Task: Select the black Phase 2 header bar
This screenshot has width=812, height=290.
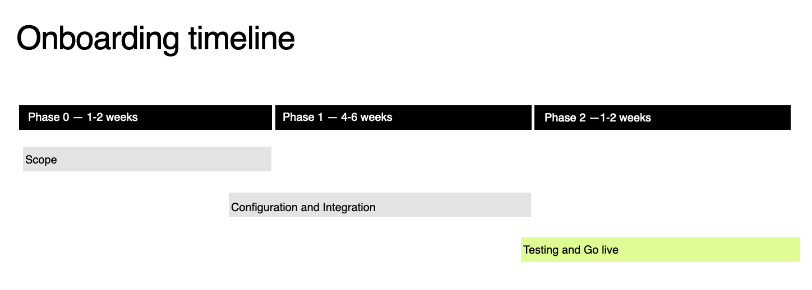Action: coord(662,118)
